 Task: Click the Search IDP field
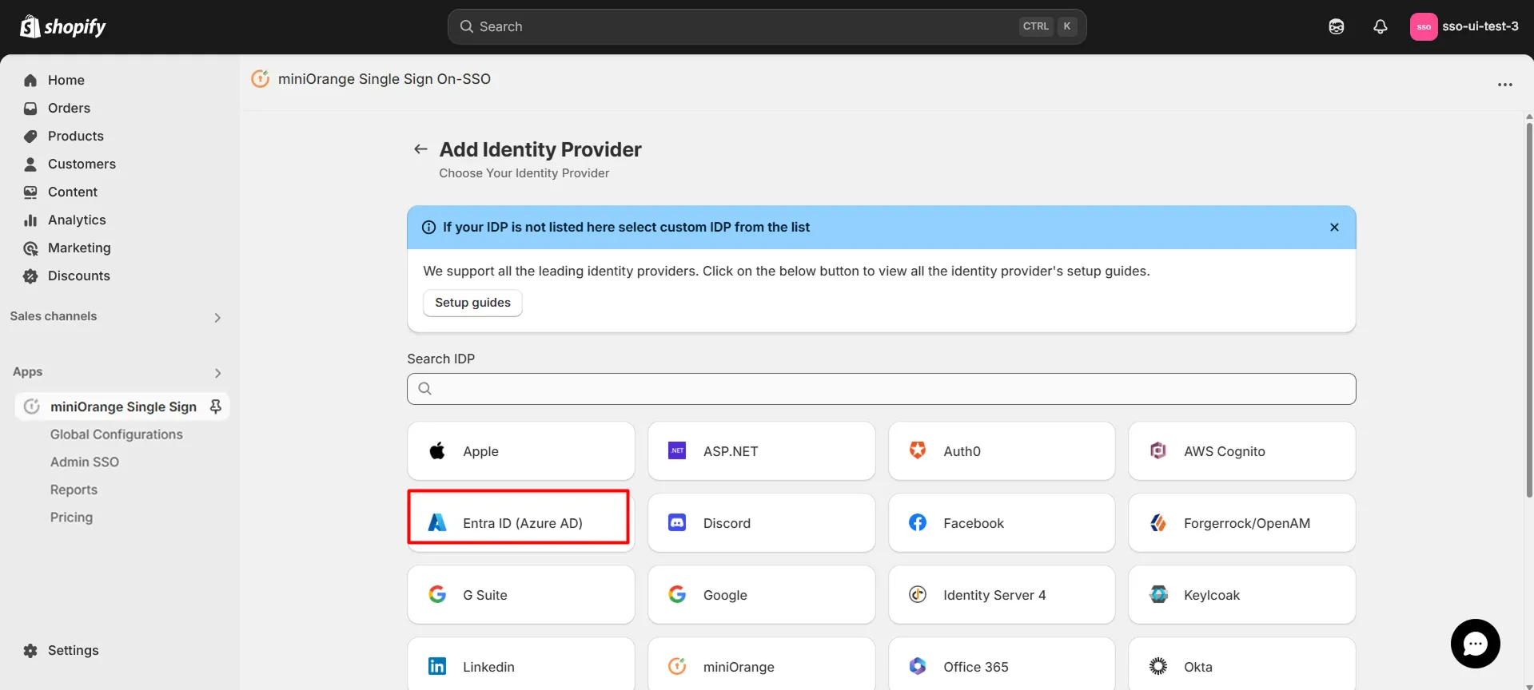click(x=881, y=389)
